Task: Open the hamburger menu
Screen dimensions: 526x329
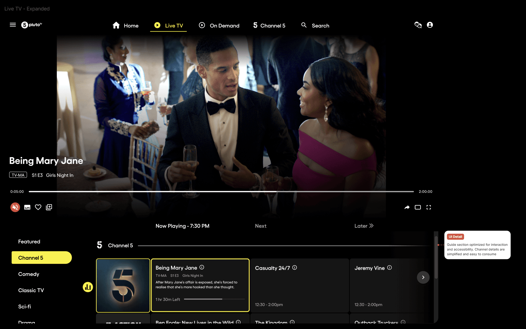Action: tap(13, 25)
